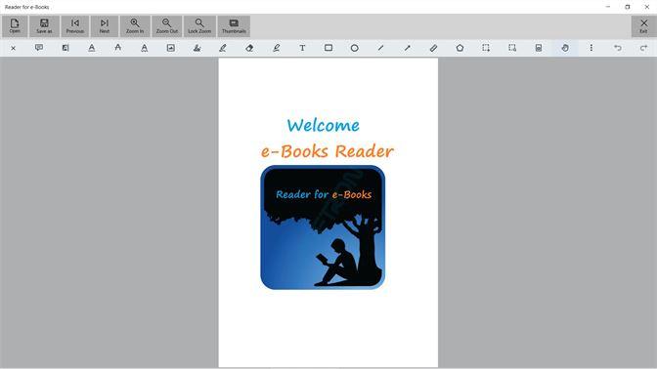Click the 'e-Books Reader' orange title text
Screen dimensions: 657x369
[328, 151]
